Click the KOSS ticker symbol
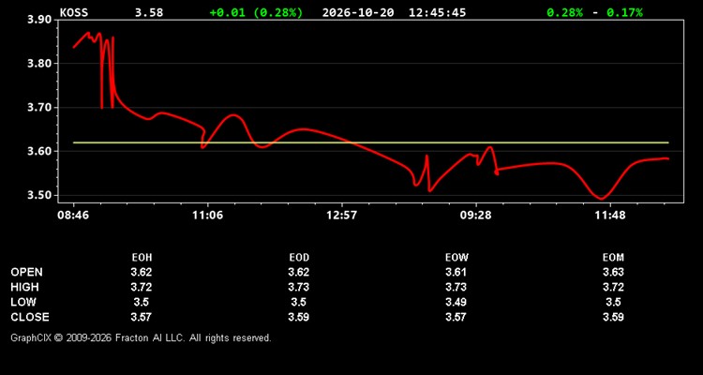This screenshot has height=375, width=703. 74,12
